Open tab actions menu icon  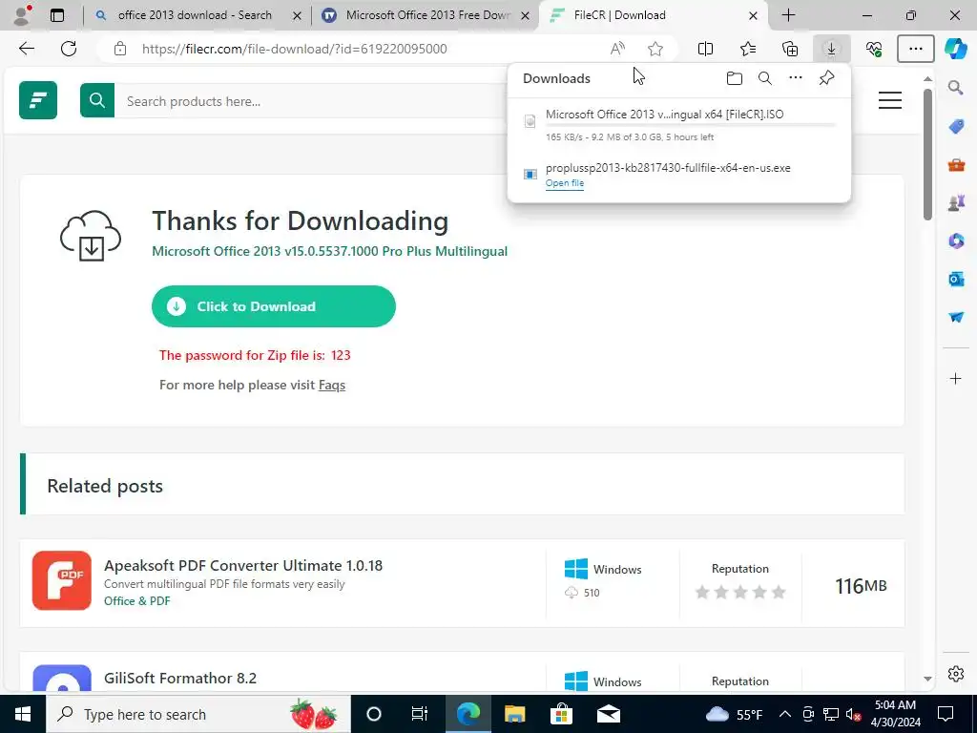pos(57,15)
